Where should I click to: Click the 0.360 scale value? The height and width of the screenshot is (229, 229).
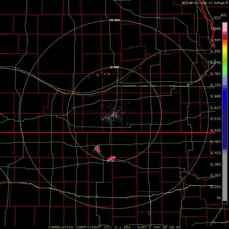tap(216, 164)
